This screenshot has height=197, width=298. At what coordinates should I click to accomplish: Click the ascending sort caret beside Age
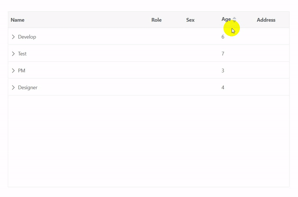click(x=234, y=18)
